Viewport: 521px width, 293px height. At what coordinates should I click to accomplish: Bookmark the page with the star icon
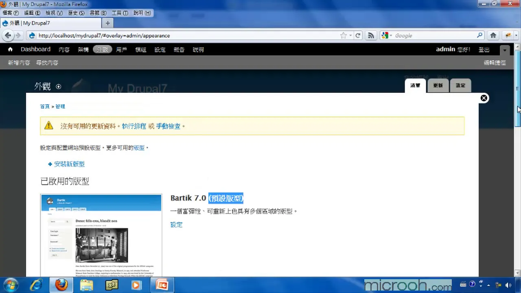click(x=343, y=35)
